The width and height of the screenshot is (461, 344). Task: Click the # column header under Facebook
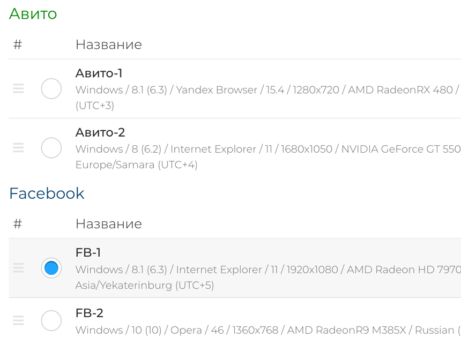[17, 224]
